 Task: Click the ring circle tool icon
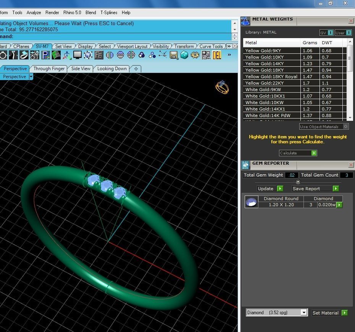3,55
